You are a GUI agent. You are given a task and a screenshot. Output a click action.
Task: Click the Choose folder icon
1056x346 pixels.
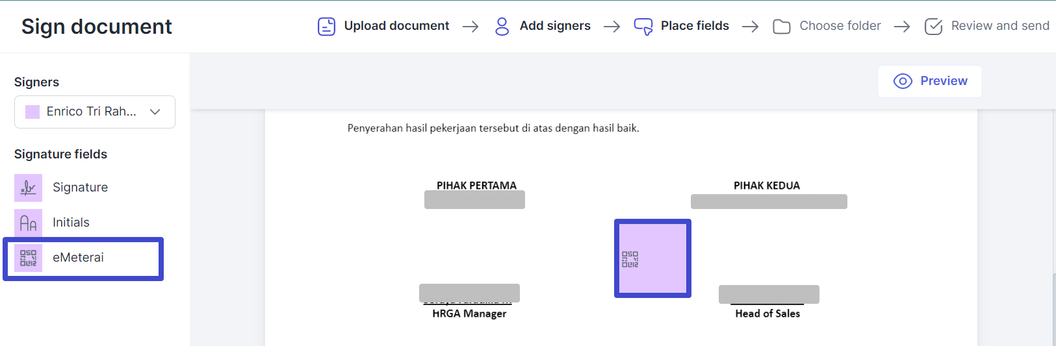[x=782, y=27]
